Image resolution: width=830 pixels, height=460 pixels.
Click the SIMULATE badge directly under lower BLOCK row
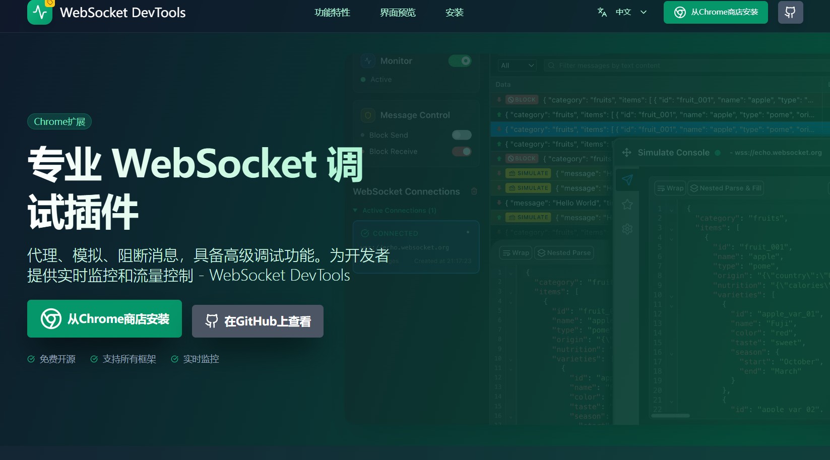528,173
